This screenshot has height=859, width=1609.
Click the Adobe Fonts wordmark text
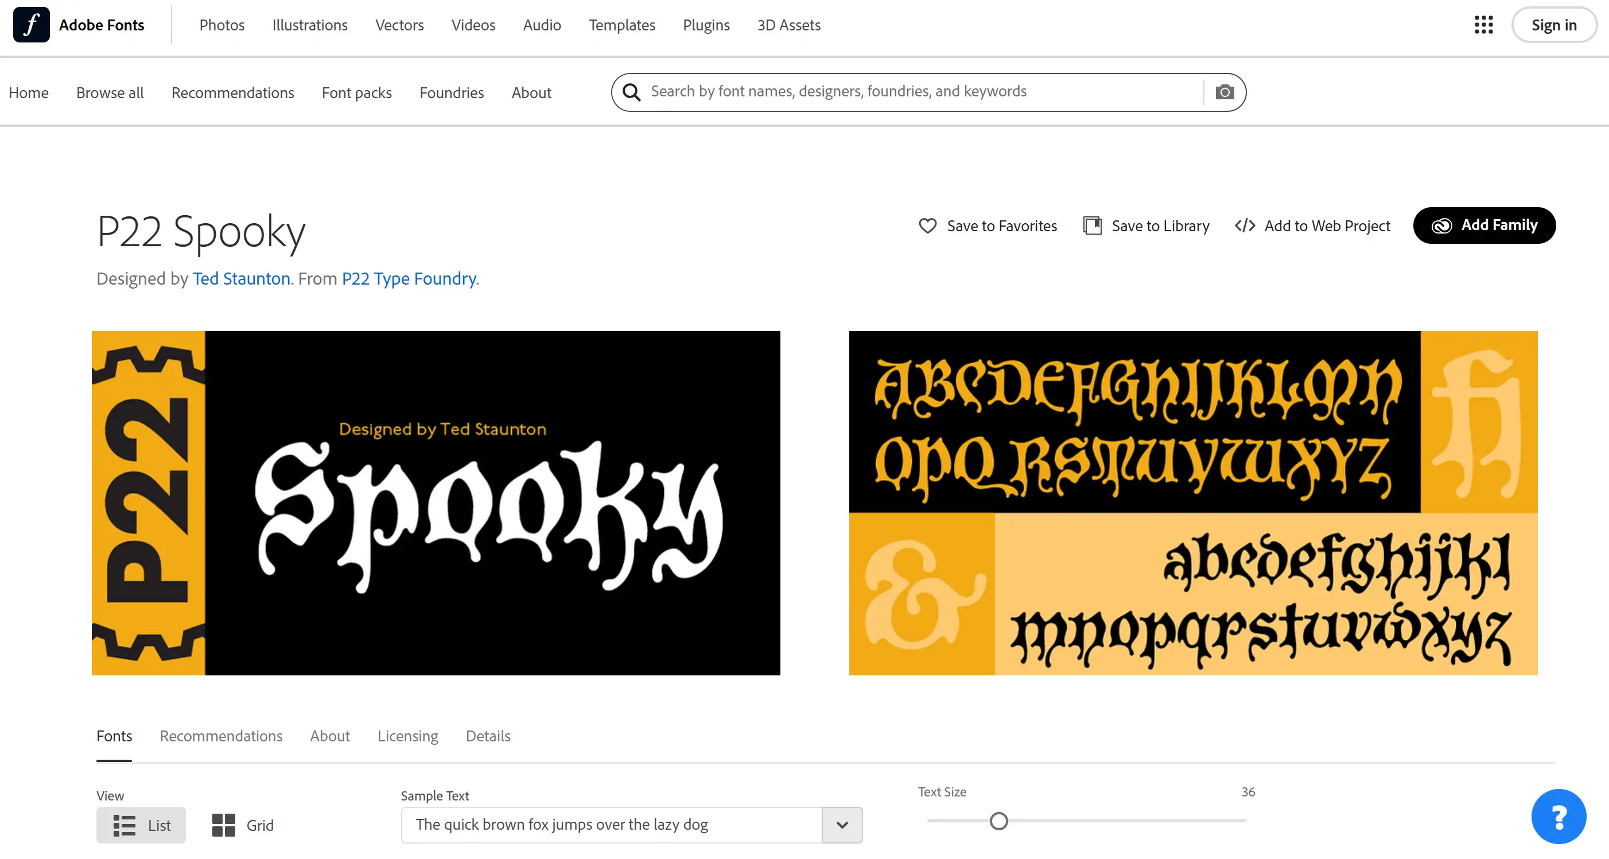[102, 25]
